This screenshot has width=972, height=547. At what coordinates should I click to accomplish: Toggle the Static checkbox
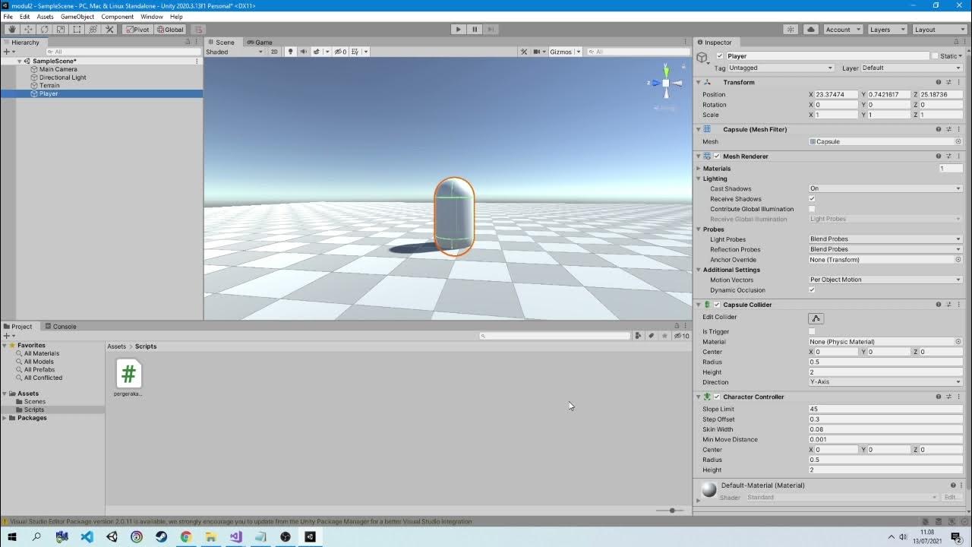pyautogui.click(x=935, y=55)
